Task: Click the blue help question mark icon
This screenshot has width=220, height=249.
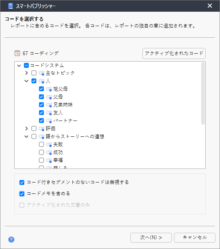Action: pos(11,240)
